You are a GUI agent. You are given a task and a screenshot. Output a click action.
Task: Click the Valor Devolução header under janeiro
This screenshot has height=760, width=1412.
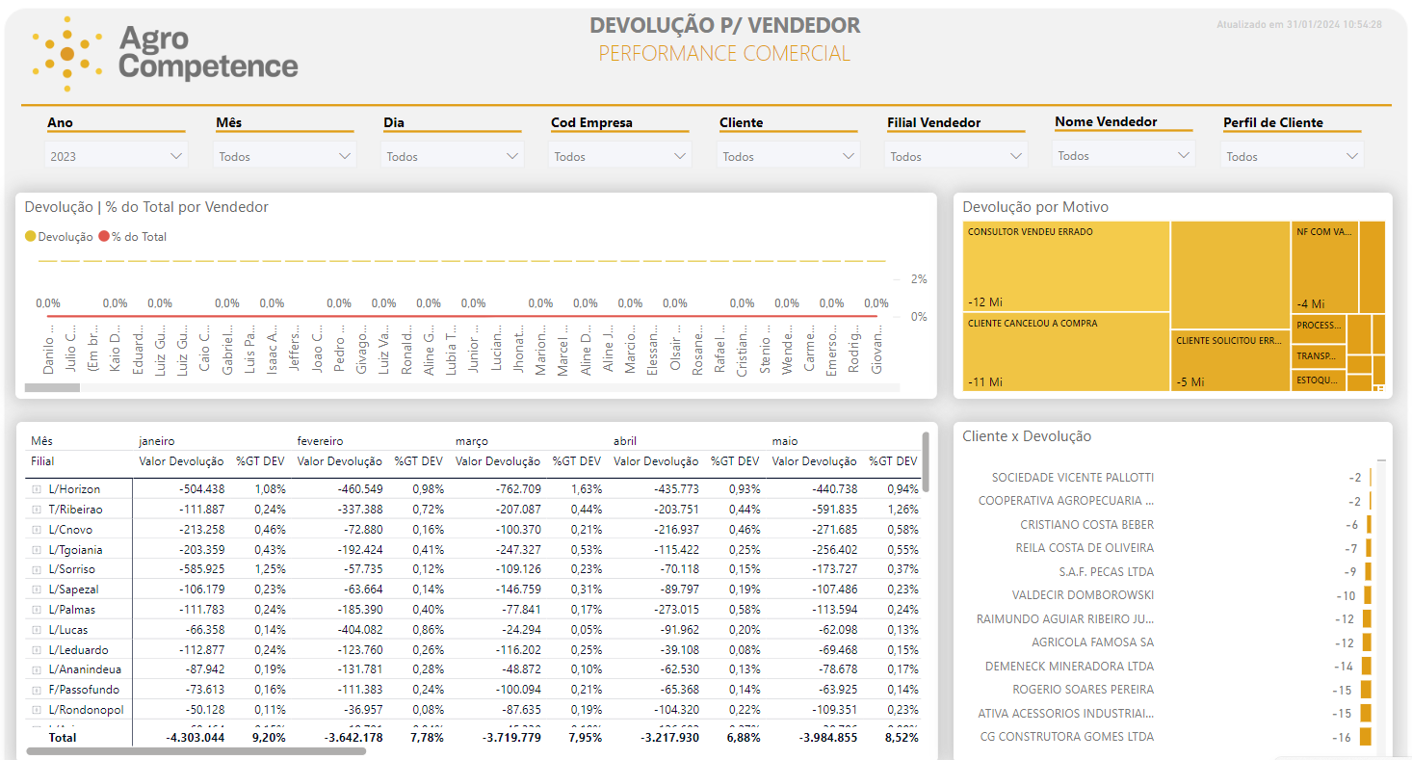coord(181,461)
